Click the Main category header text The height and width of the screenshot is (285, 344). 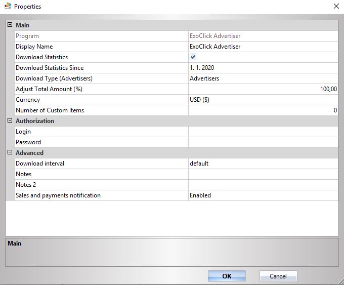tap(22, 25)
